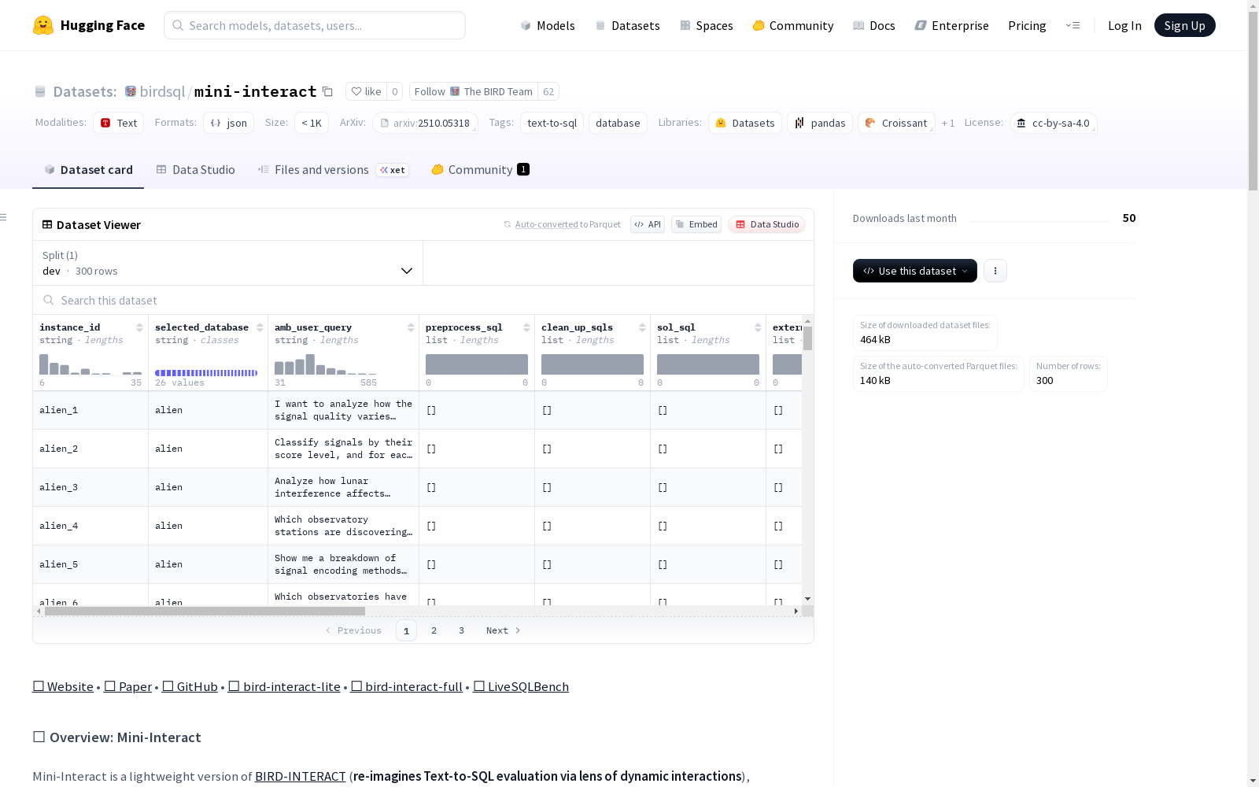This screenshot has width=1259, height=787.
Task: Click the Text modality tag
Action: [x=118, y=123]
